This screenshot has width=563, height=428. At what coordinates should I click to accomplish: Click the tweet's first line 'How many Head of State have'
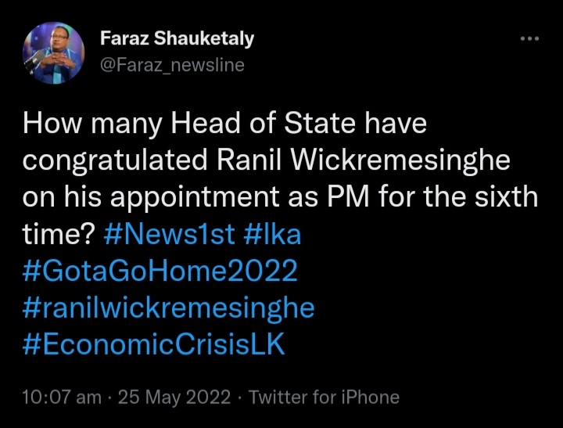pos(226,123)
